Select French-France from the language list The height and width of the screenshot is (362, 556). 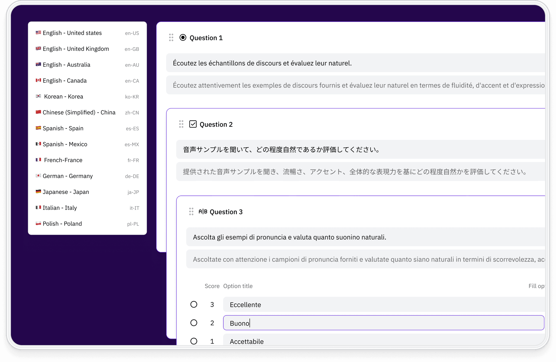click(63, 160)
